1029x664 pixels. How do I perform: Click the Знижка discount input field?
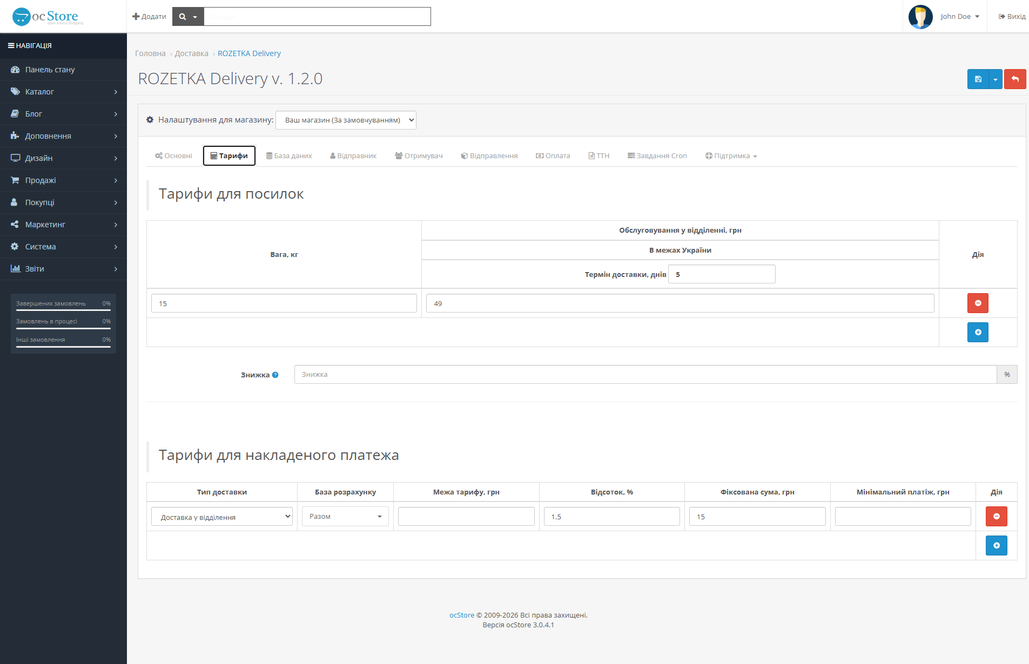(645, 375)
